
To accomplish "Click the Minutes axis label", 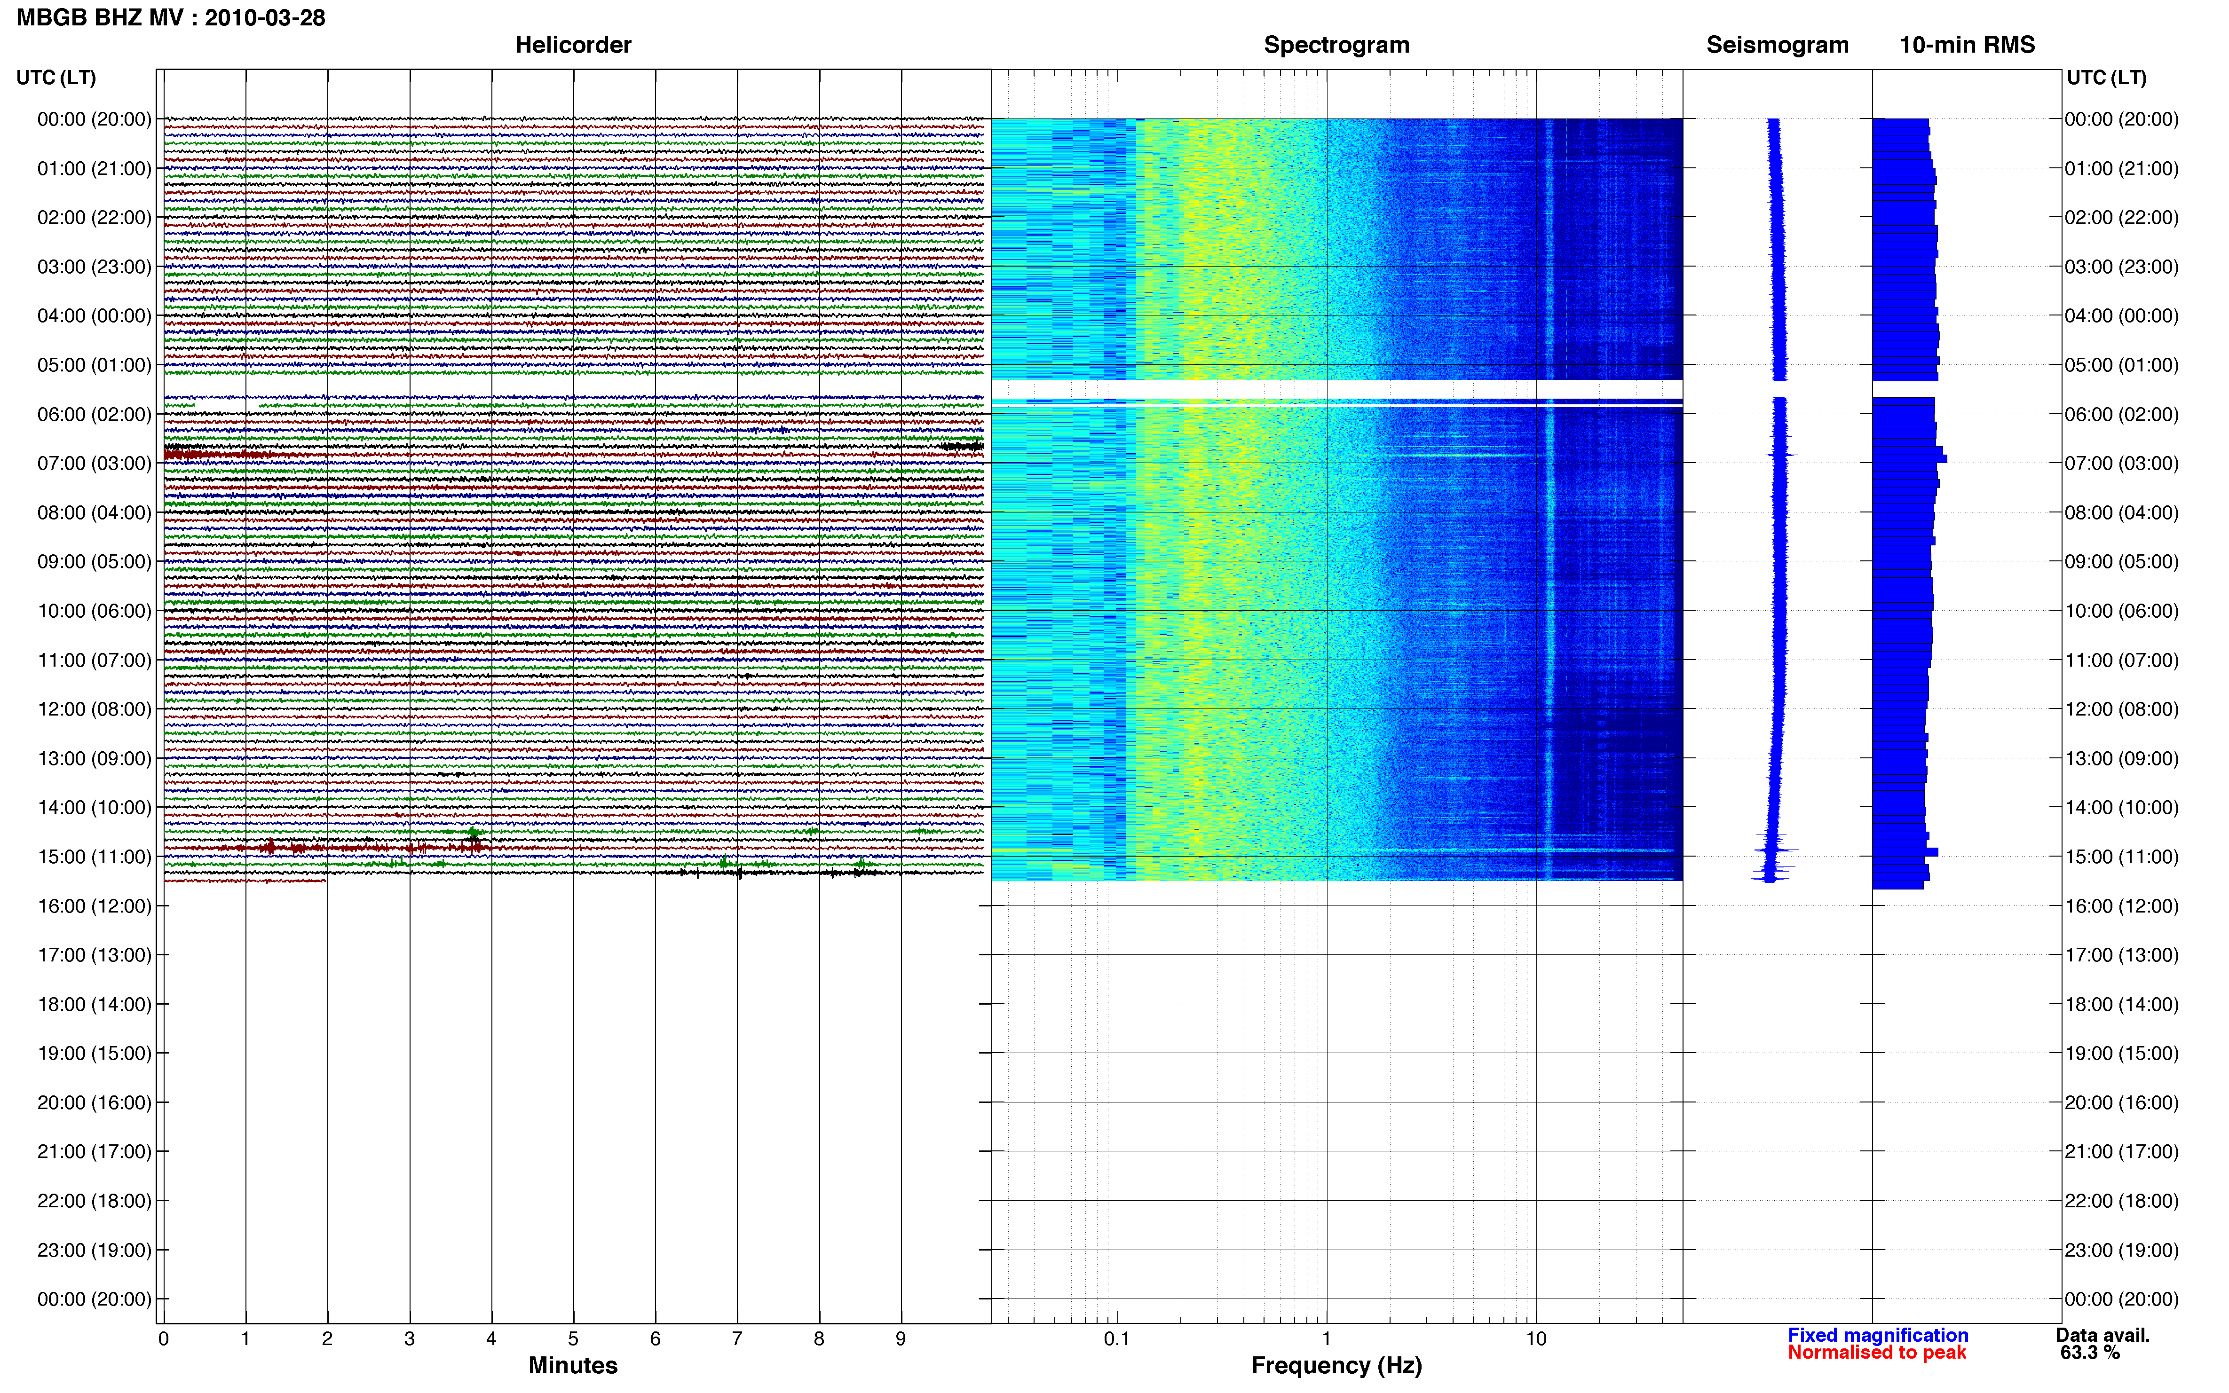I will click(572, 1365).
